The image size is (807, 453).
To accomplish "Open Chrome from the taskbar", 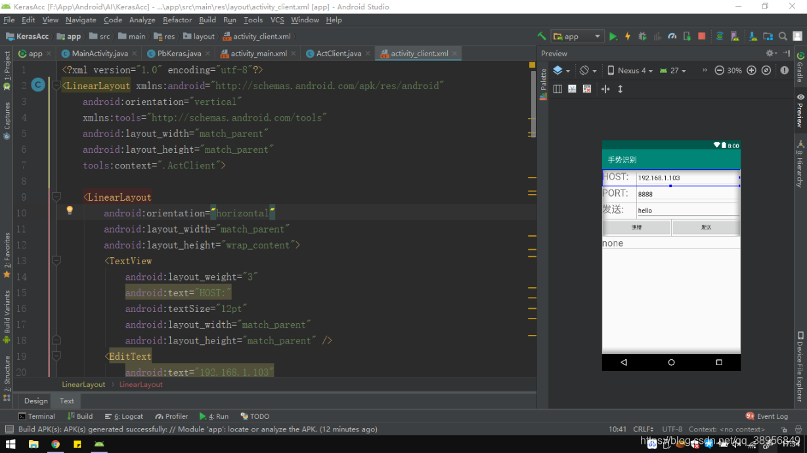I will 55,444.
